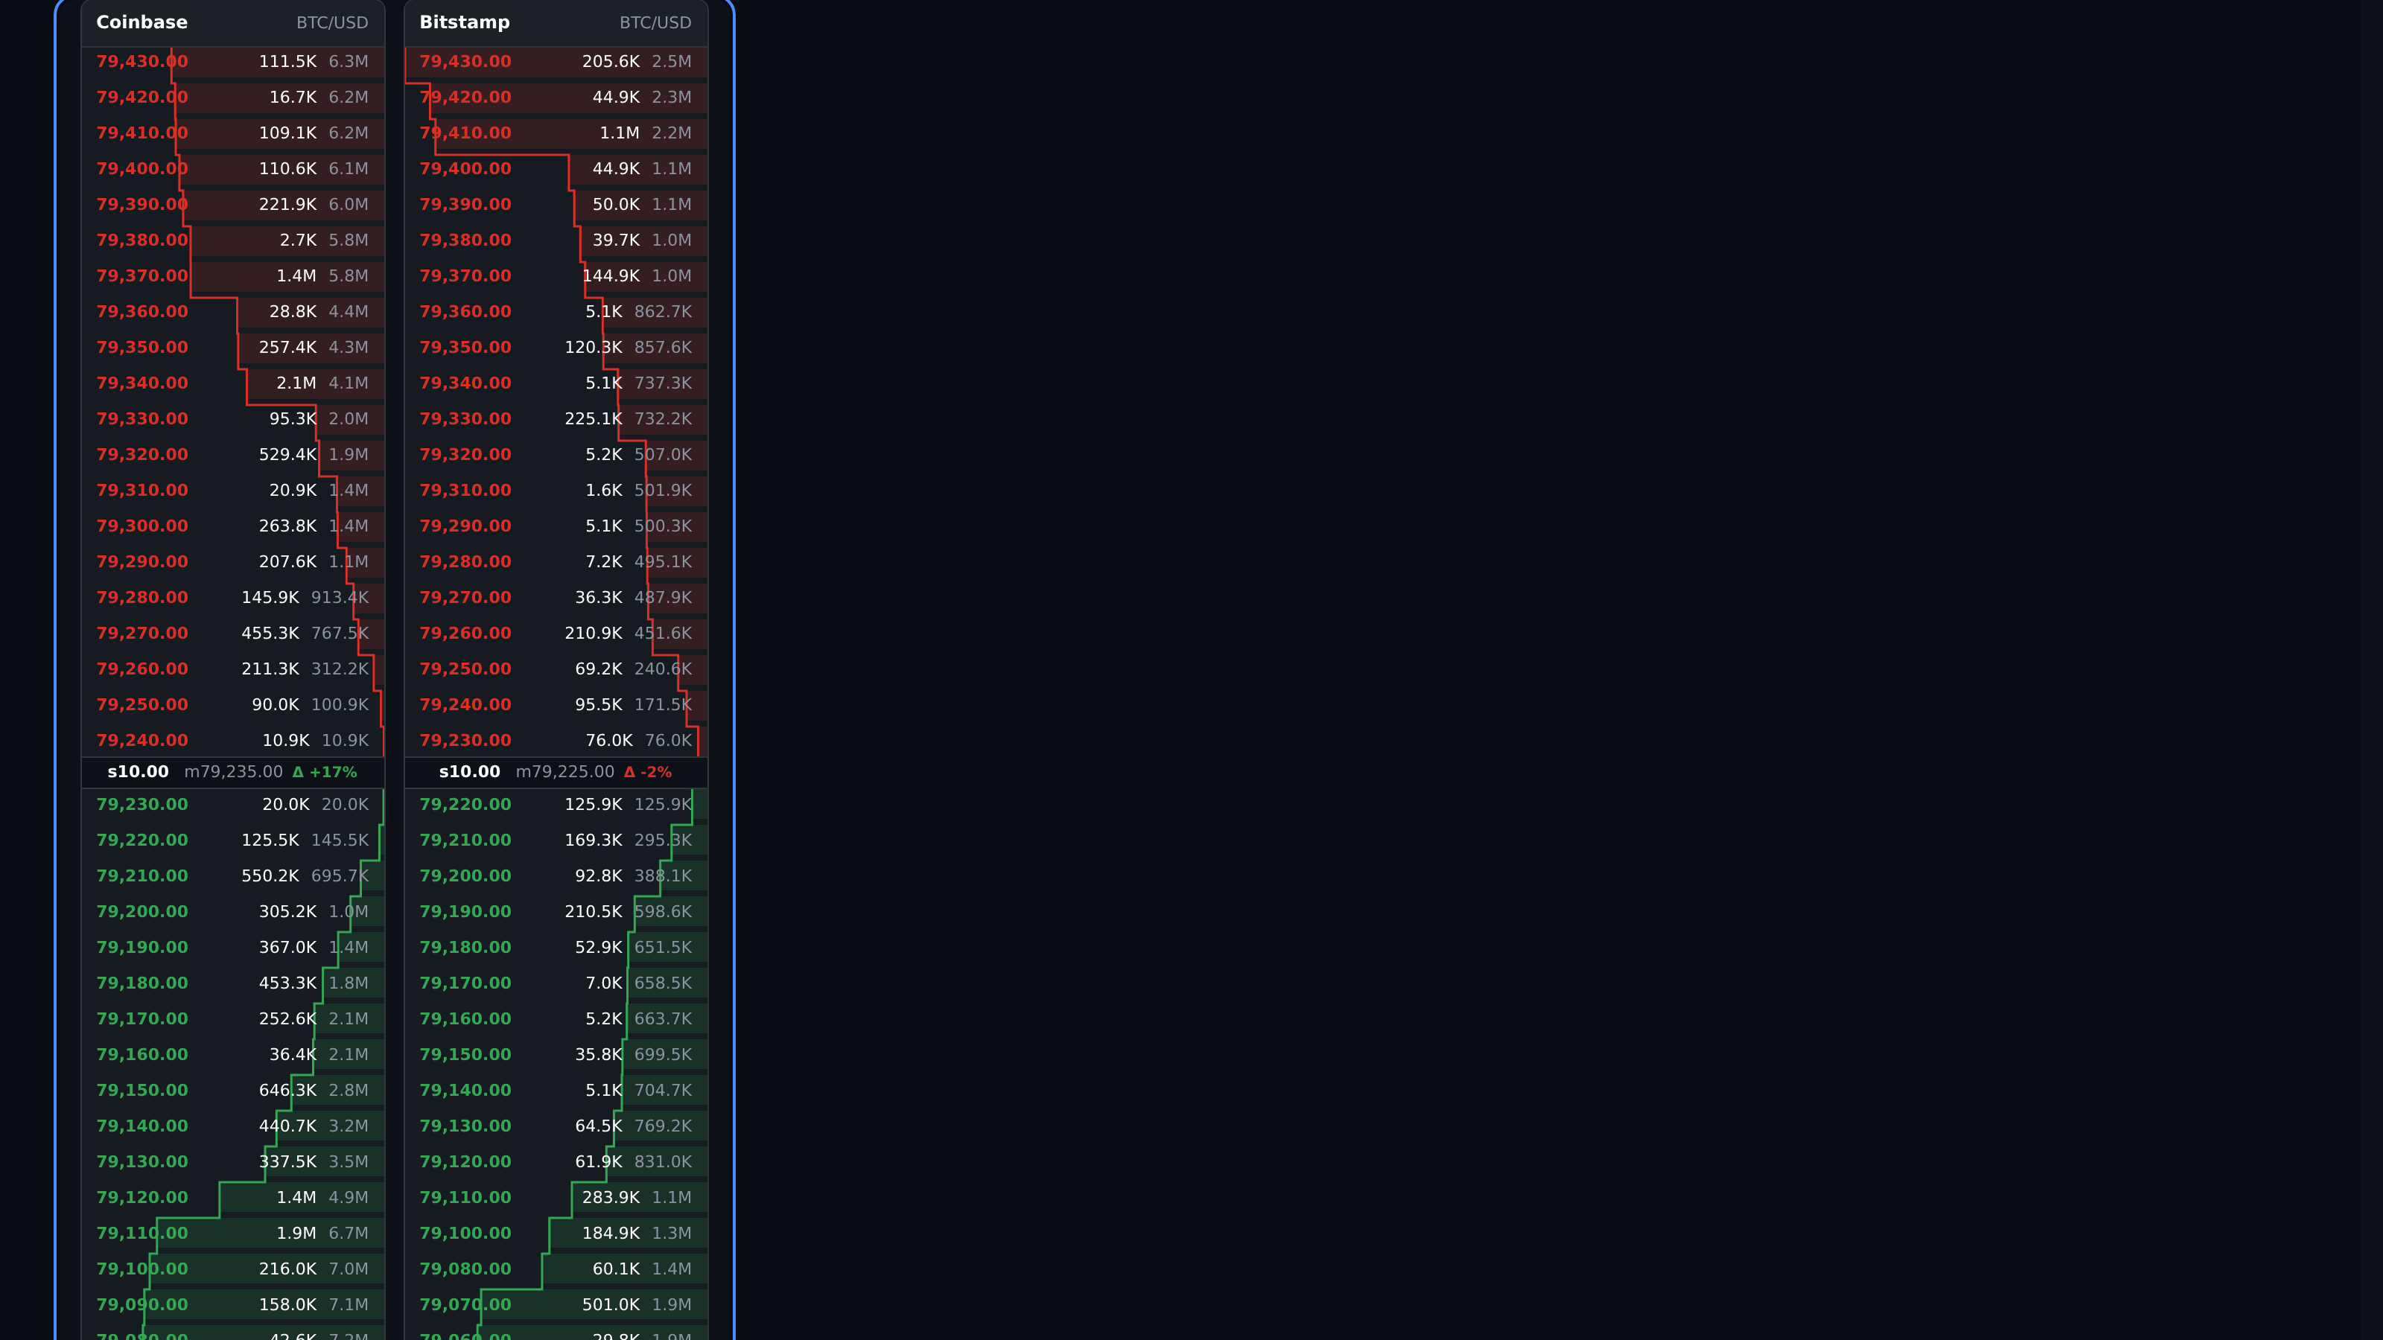
Task: Select Bitstamp bid price 79,080.00
Action: coord(465,1269)
